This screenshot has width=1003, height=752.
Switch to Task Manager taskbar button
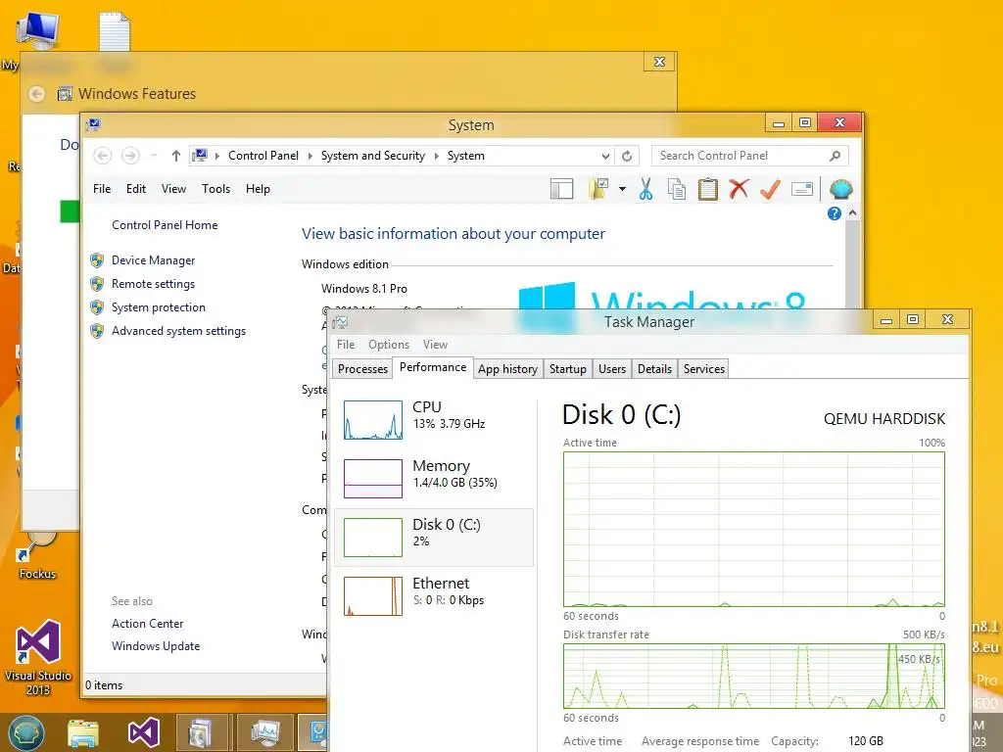[x=264, y=732]
